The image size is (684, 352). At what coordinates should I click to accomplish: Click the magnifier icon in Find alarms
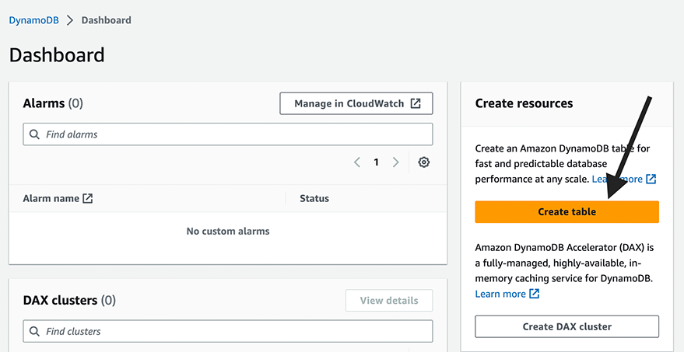point(34,134)
